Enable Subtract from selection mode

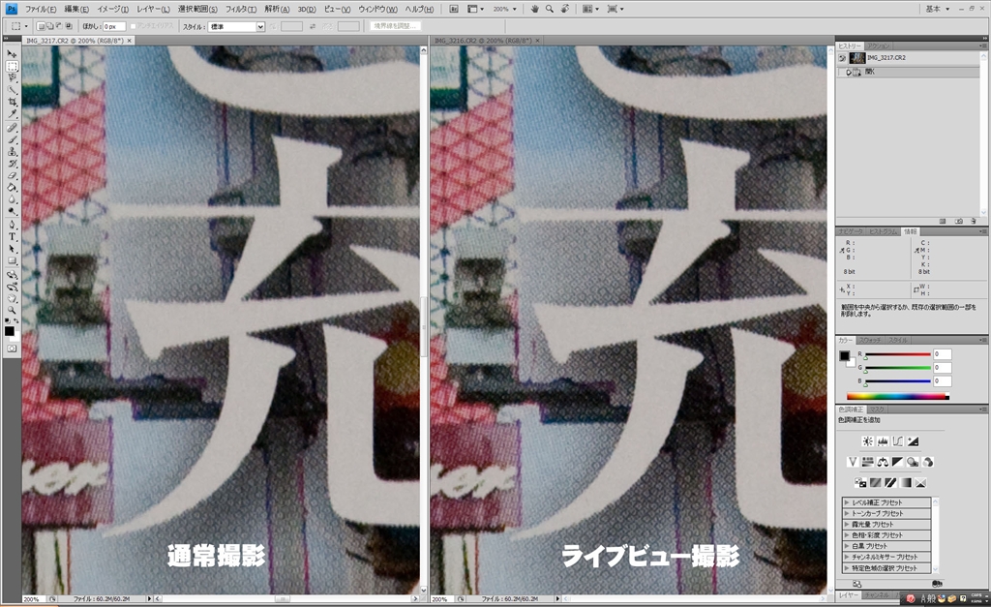[59, 26]
